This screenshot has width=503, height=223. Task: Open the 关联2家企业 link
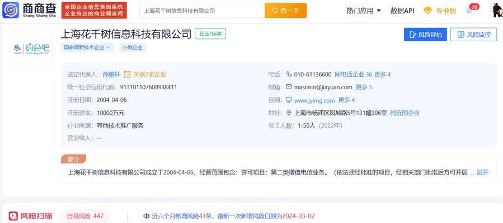pos(150,75)
